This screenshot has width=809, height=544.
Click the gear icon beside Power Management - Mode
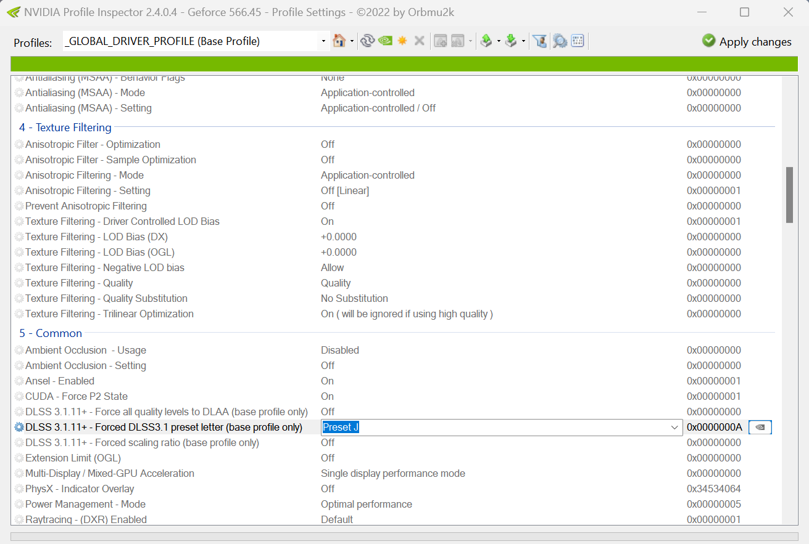coord(19,505)
